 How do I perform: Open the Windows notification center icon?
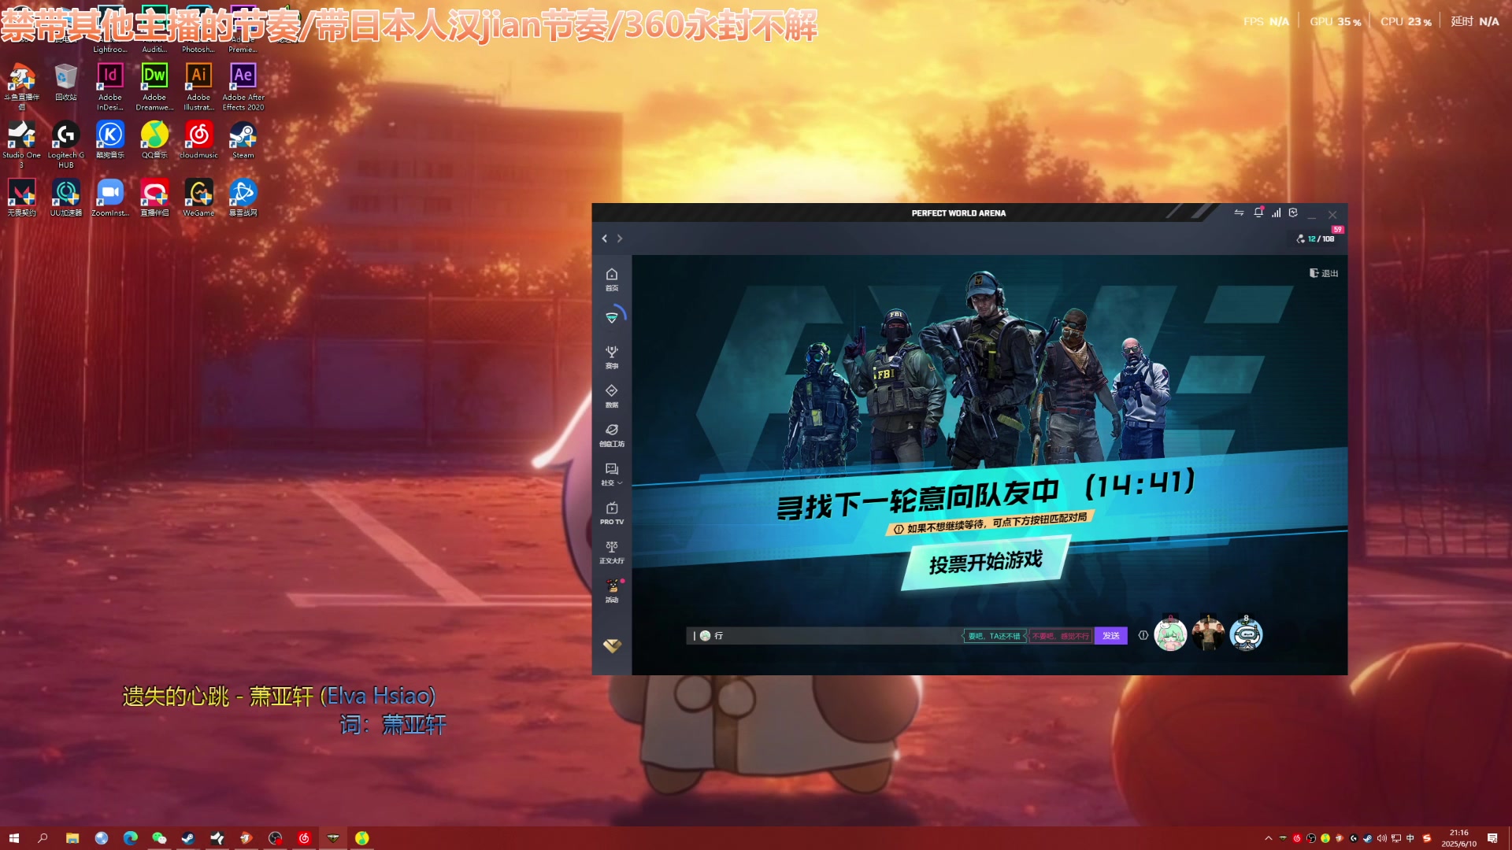coord(1492,838)
